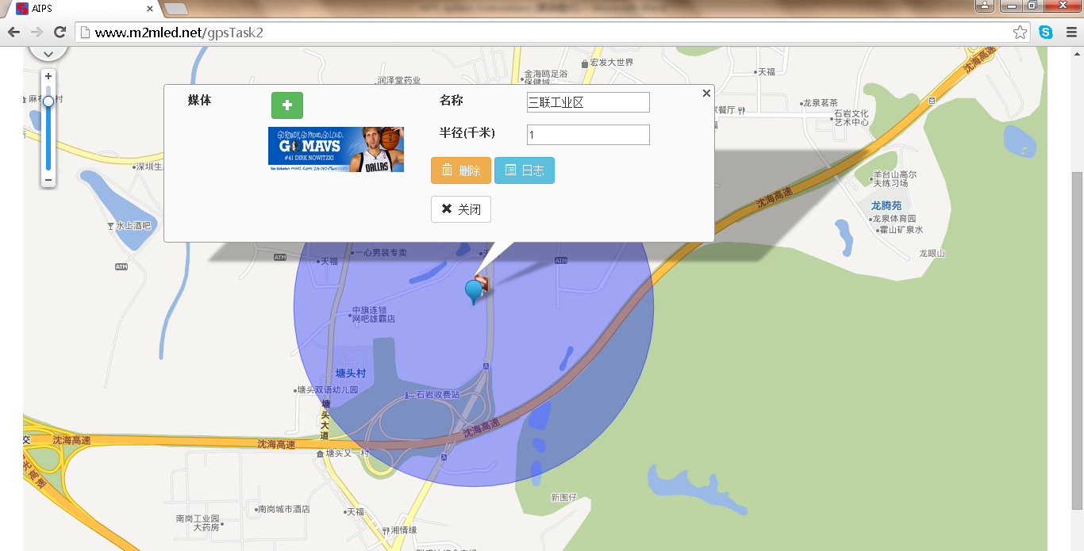Click the 石岩收费站 label on the map
Image resolution: width=1084 pixels, height=551 pixels.
(438, 395)
